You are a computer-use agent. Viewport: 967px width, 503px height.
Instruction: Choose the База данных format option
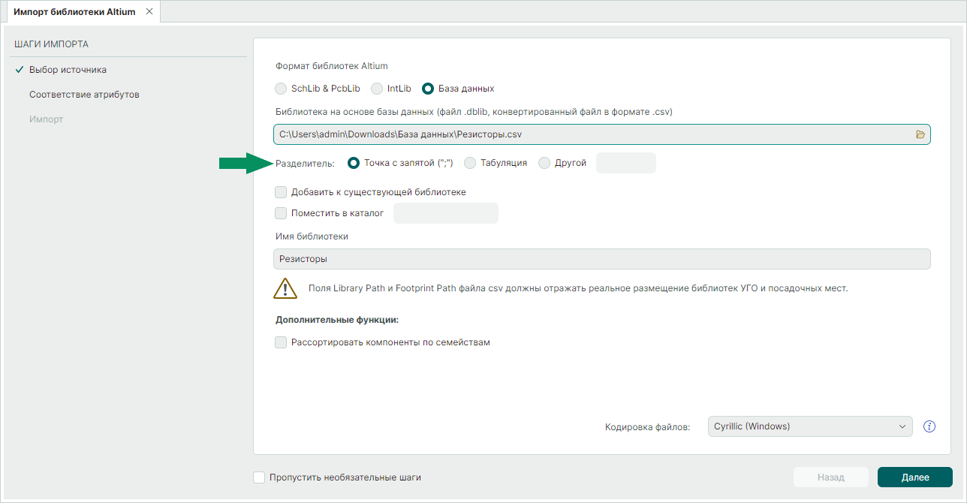pos(428,89)
